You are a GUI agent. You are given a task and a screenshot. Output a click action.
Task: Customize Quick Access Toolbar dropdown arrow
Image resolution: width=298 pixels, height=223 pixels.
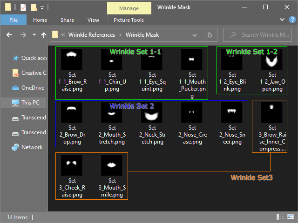click(42, 7)
